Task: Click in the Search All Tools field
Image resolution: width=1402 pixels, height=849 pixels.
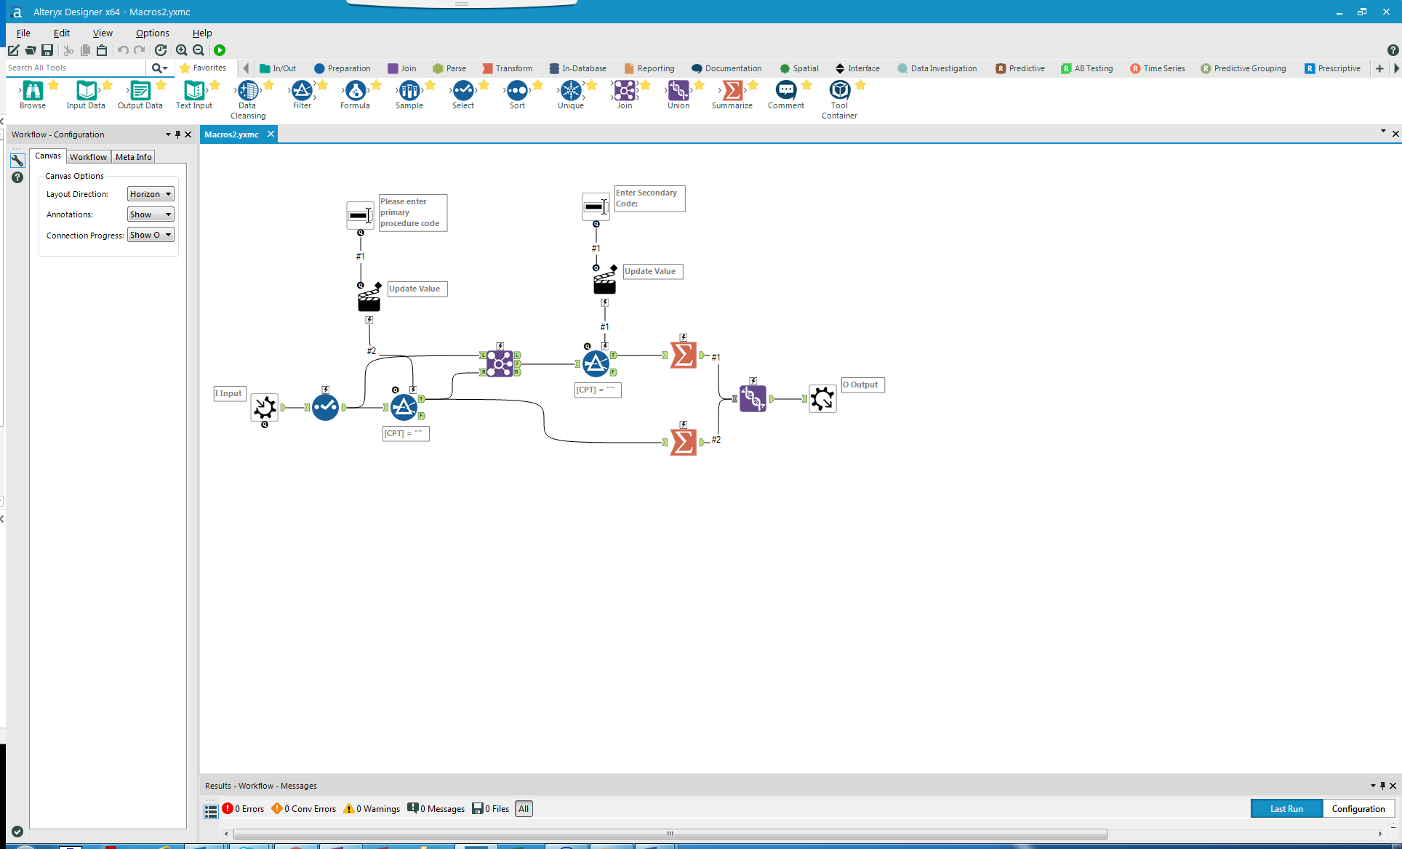Action: coord(73,68)
